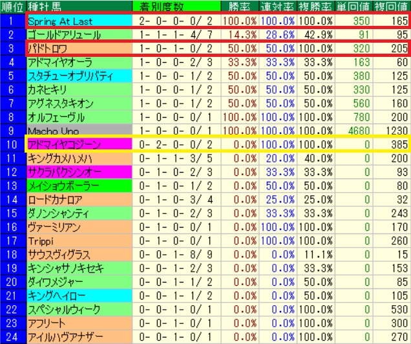Image resolution: width=411 pixels, height=344 pixels.
Task: Click the 153 place return value
Action: coord(400,268)
